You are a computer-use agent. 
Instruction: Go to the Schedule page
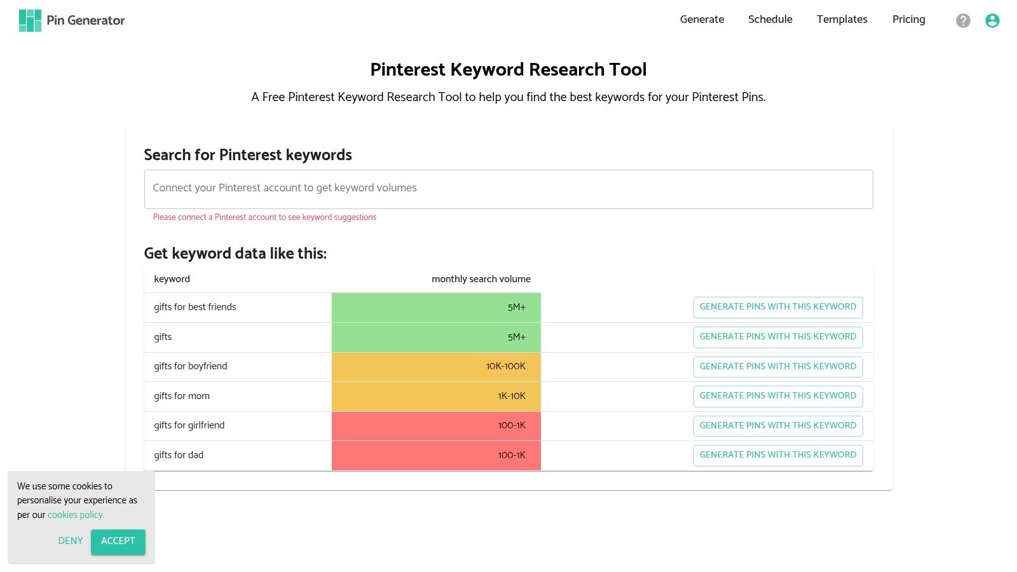coord(770,20)
